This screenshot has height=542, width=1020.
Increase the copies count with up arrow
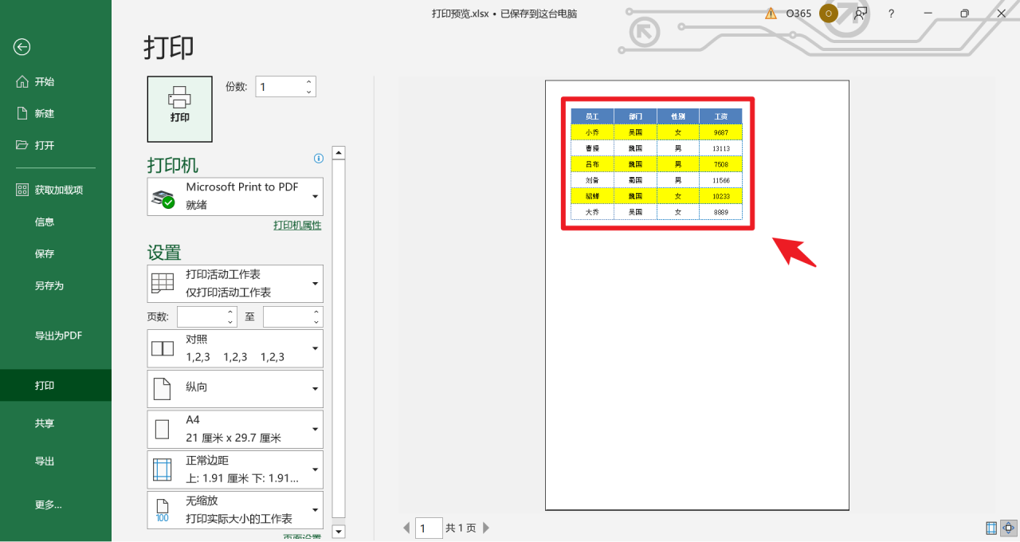[x=309, y=81]
